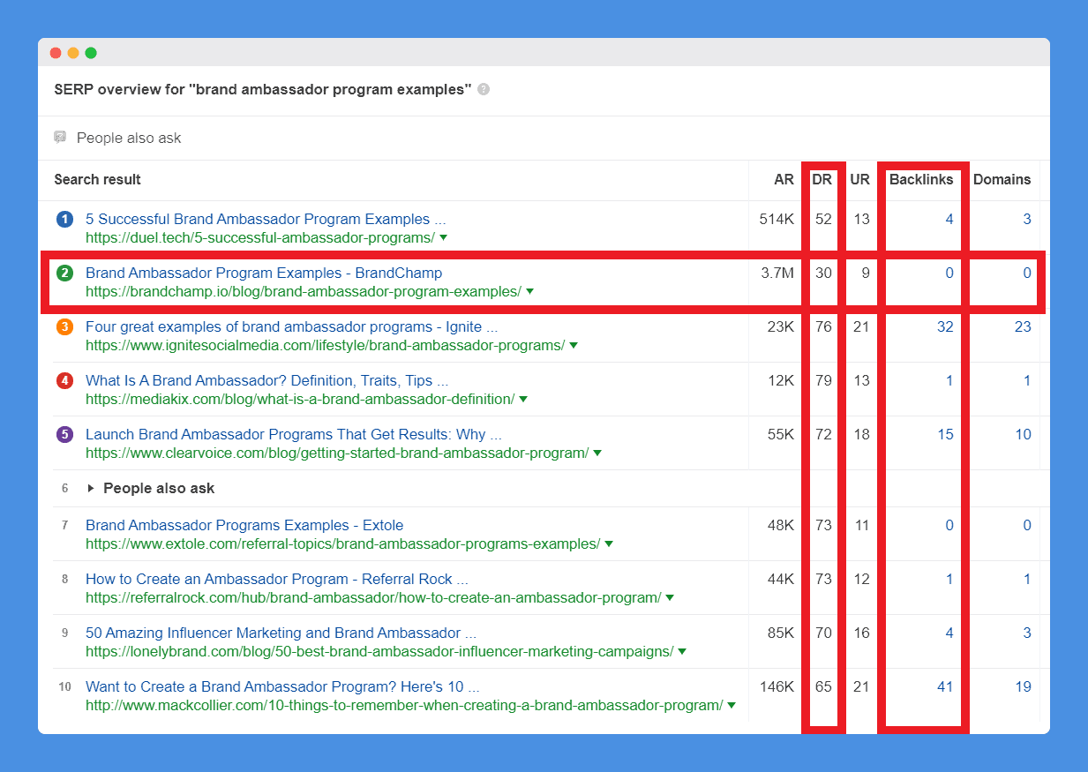Open "5 Successful Brand Ambassador Program Examples" result

[x=266, y=219]
